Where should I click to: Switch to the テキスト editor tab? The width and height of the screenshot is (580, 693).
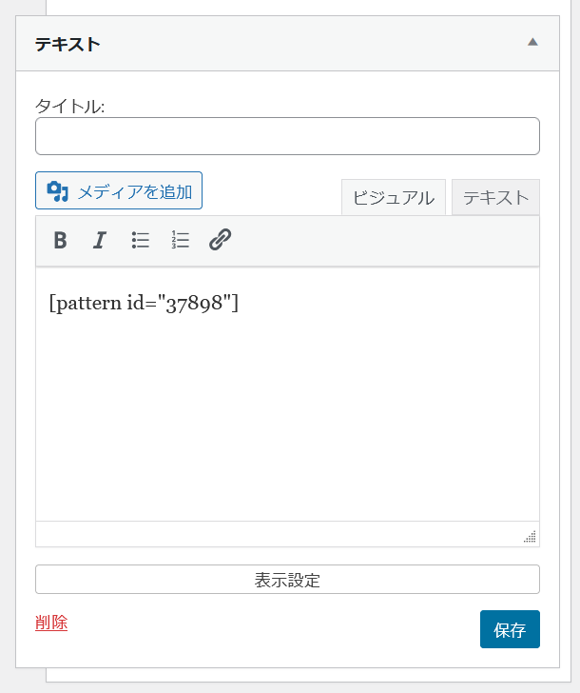(x=495, y=197)
